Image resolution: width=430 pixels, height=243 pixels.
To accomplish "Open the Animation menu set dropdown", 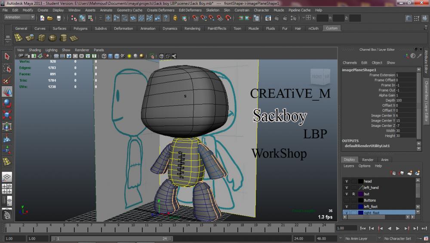I will tap(19, 17).
